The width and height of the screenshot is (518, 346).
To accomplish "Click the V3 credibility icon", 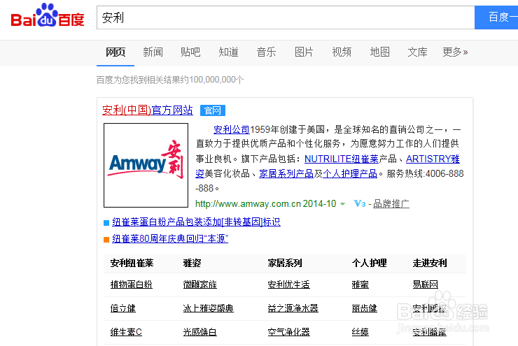I will (359, 204).
